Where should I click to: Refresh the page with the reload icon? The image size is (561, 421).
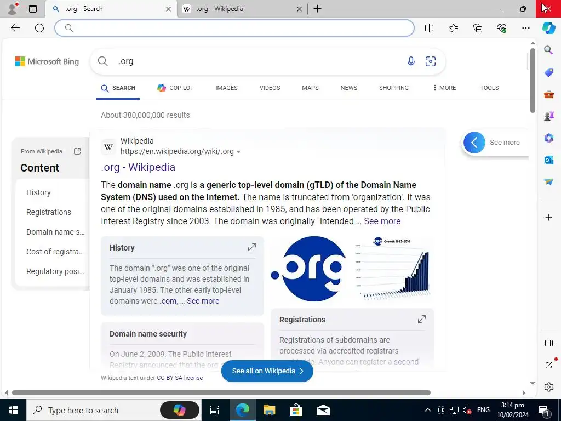point(39,28)
